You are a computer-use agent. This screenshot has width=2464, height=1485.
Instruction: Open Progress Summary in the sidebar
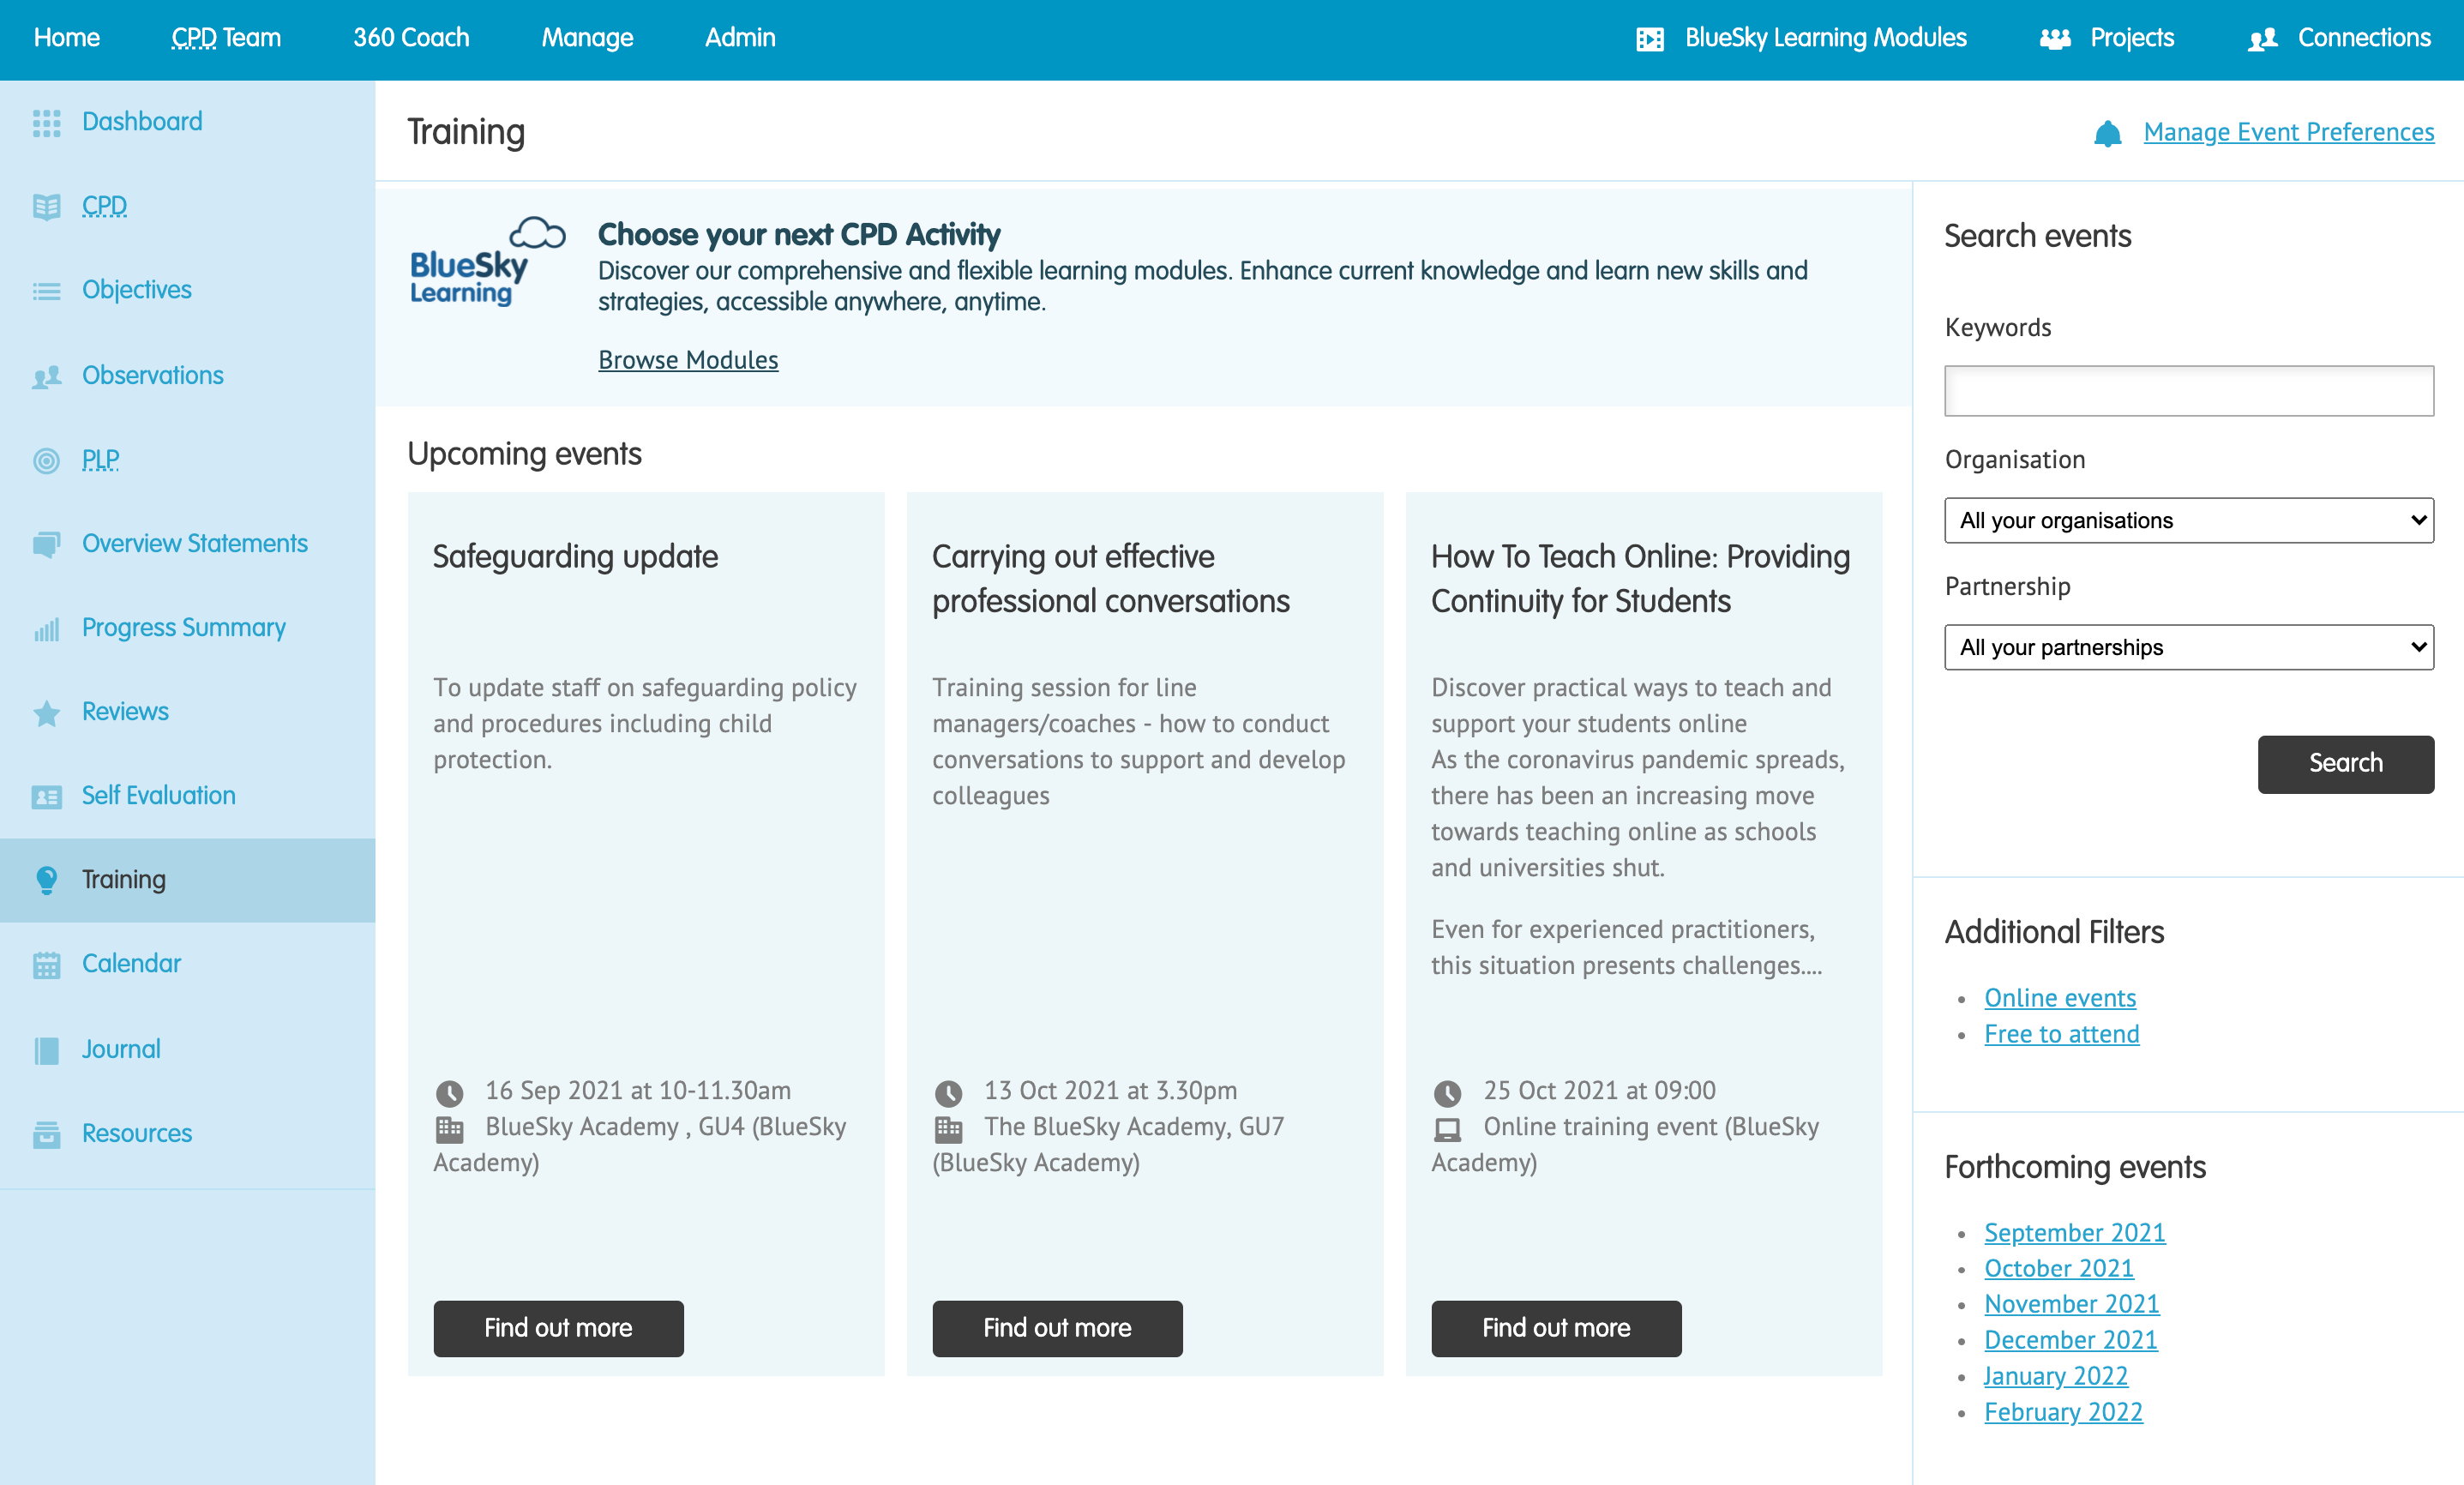(184, 628)
